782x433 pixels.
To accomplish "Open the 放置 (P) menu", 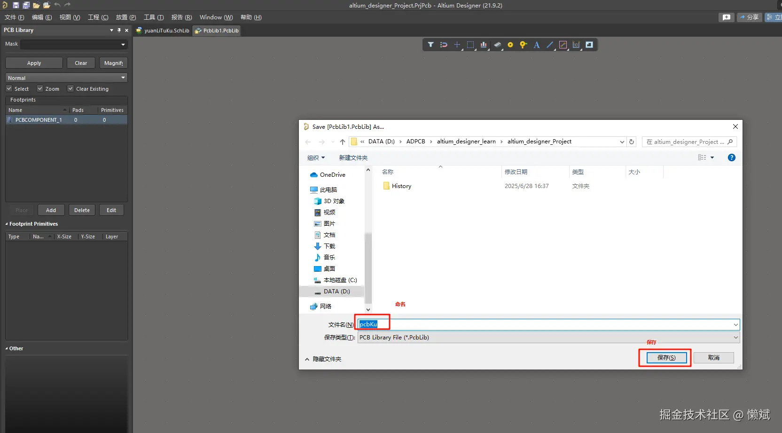I will (126, 17).
